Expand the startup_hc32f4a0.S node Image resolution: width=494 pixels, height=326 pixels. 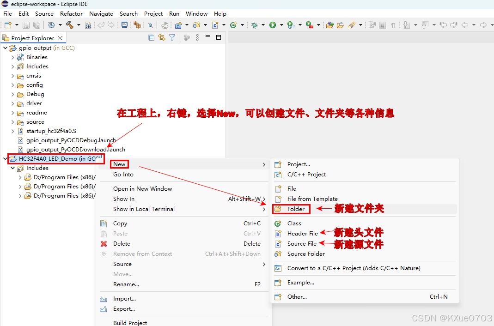[x=12, y=131]
